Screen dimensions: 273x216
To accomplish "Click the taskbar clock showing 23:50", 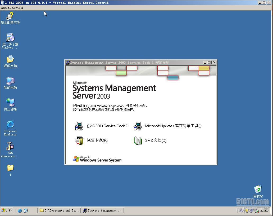I will (x=264, y=211).
